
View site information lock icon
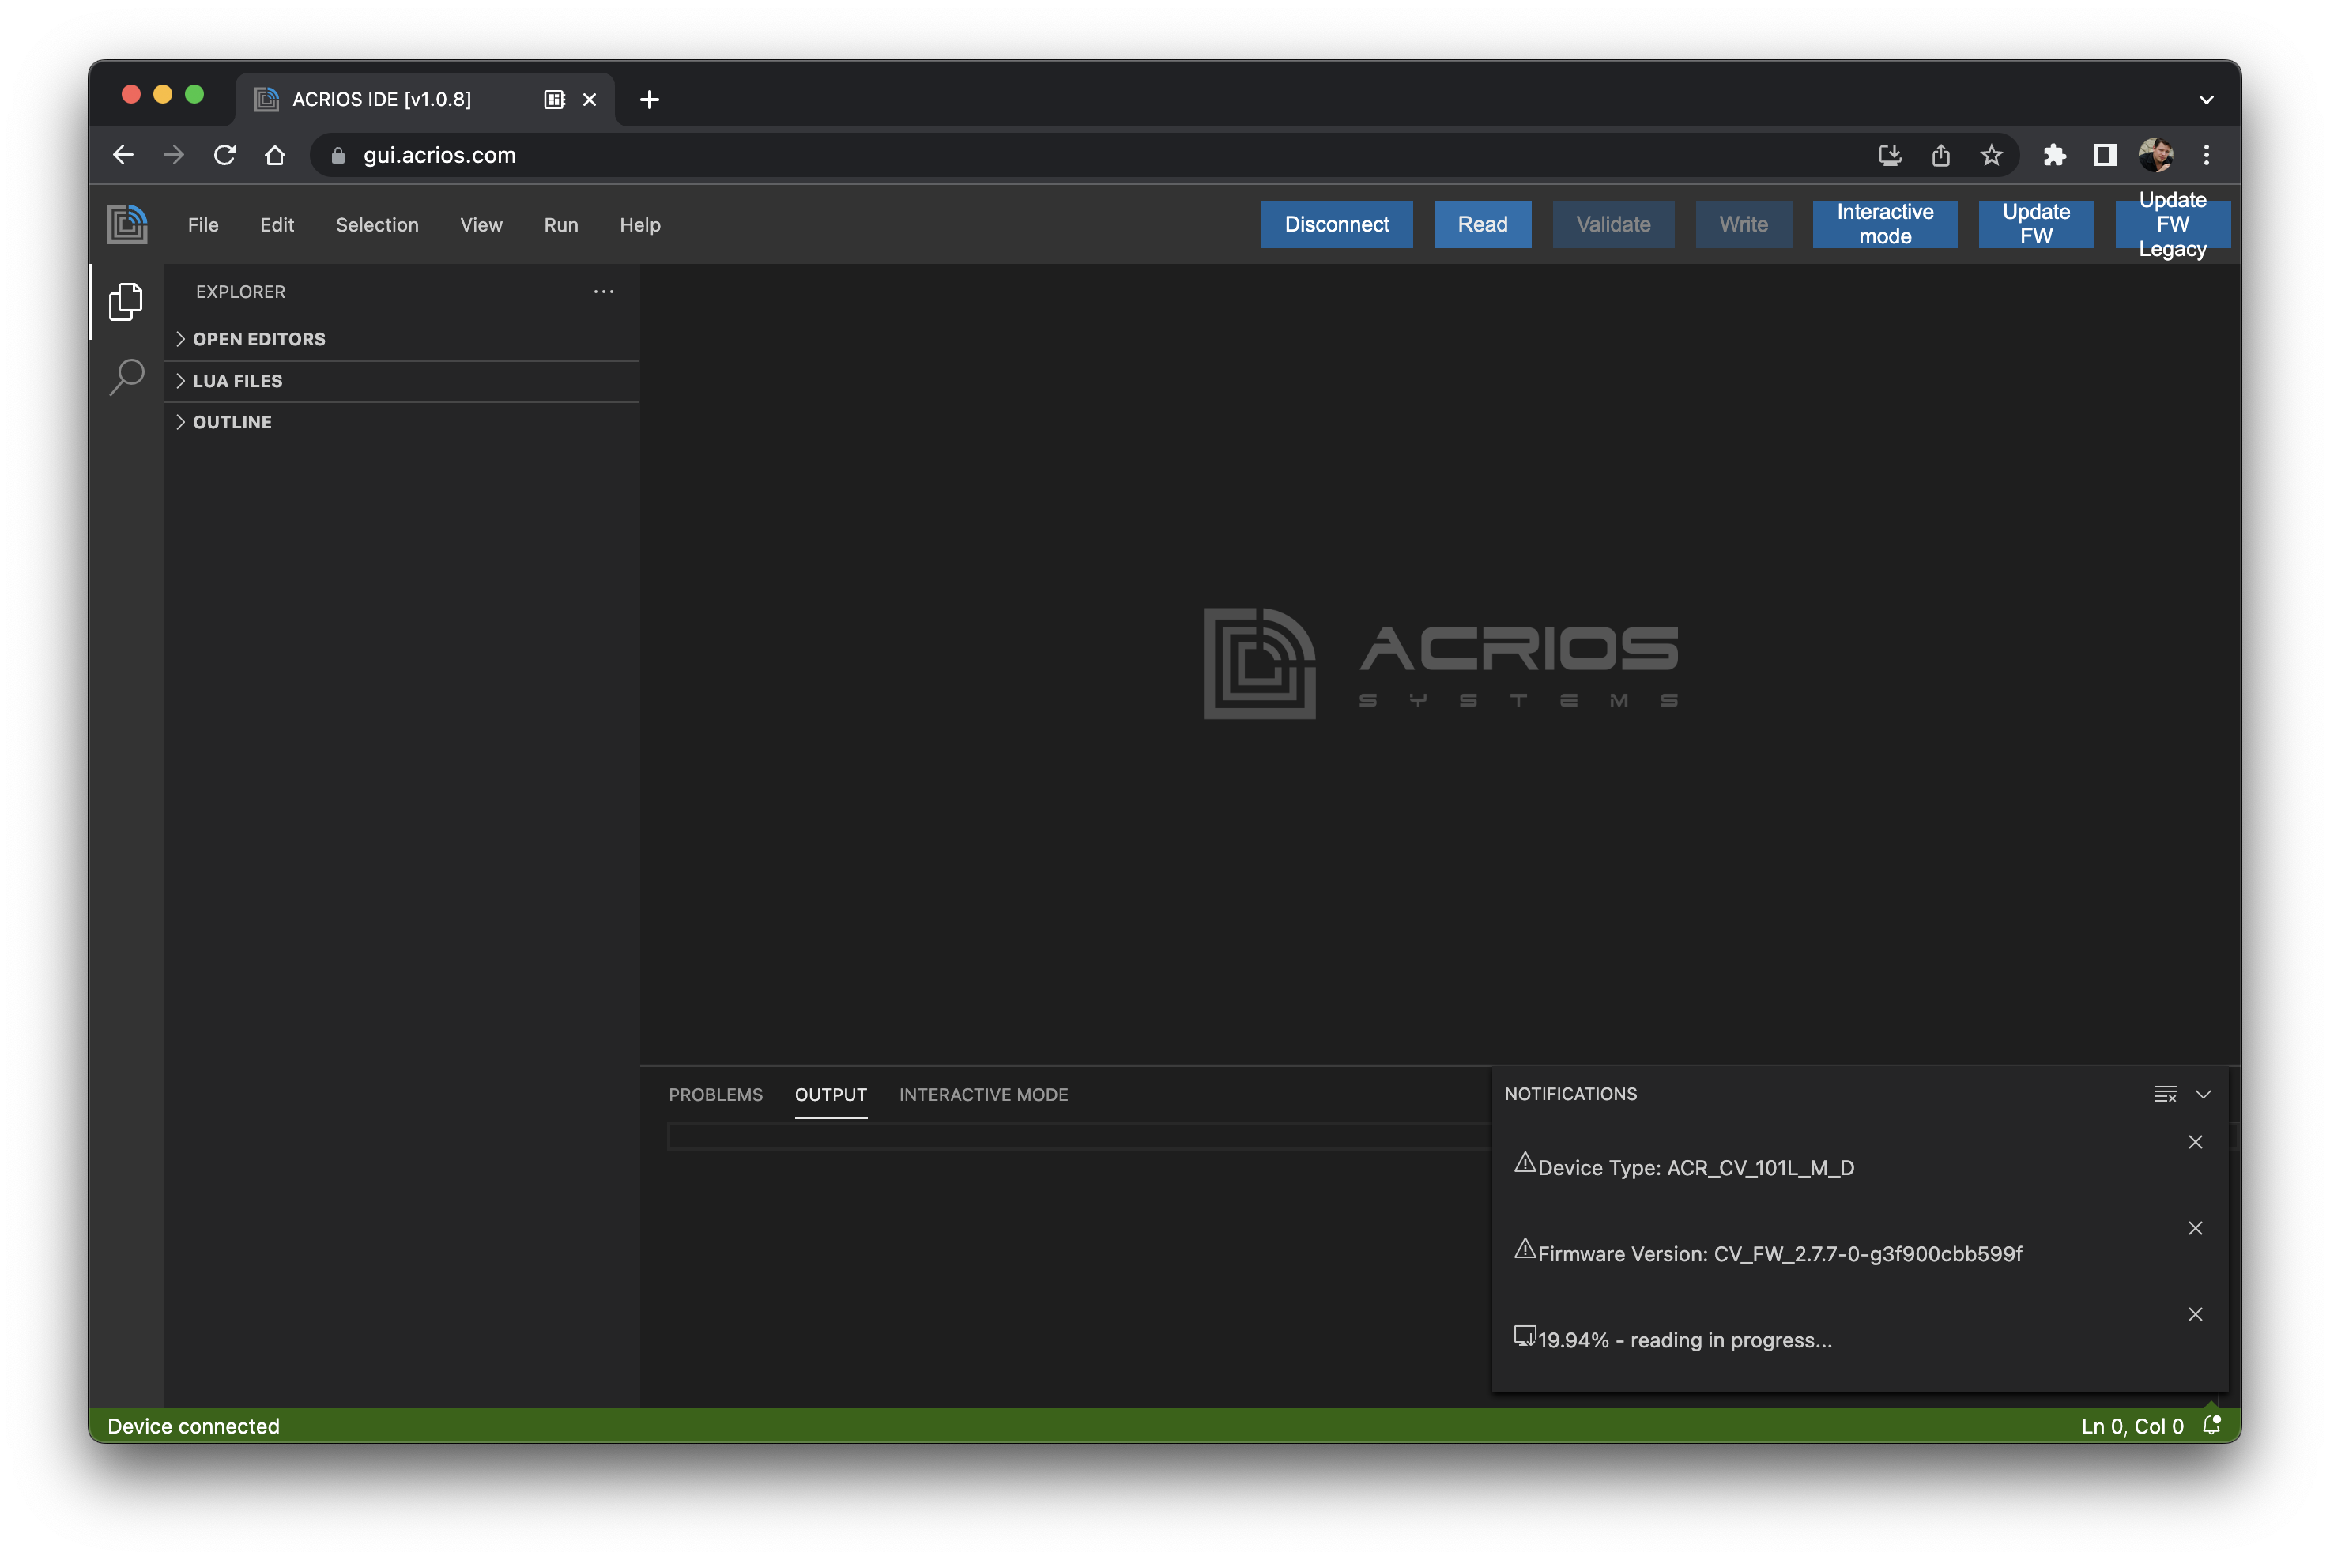337,155
